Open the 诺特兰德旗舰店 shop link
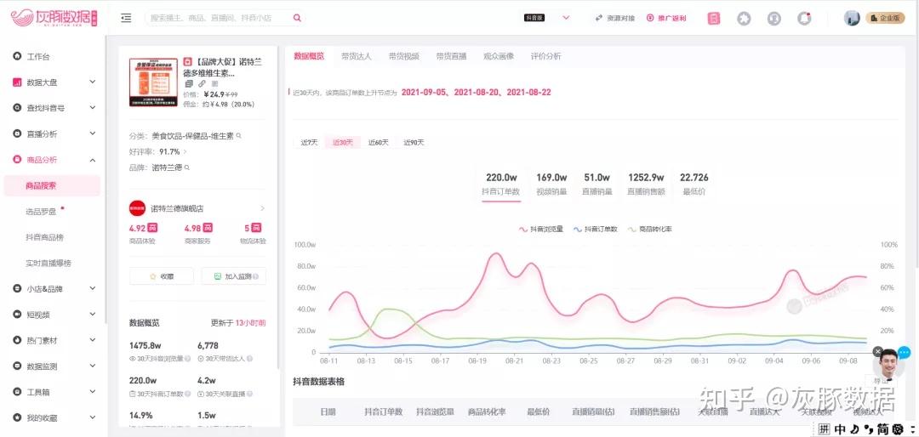The image size is (919, 437). (197, 208)
